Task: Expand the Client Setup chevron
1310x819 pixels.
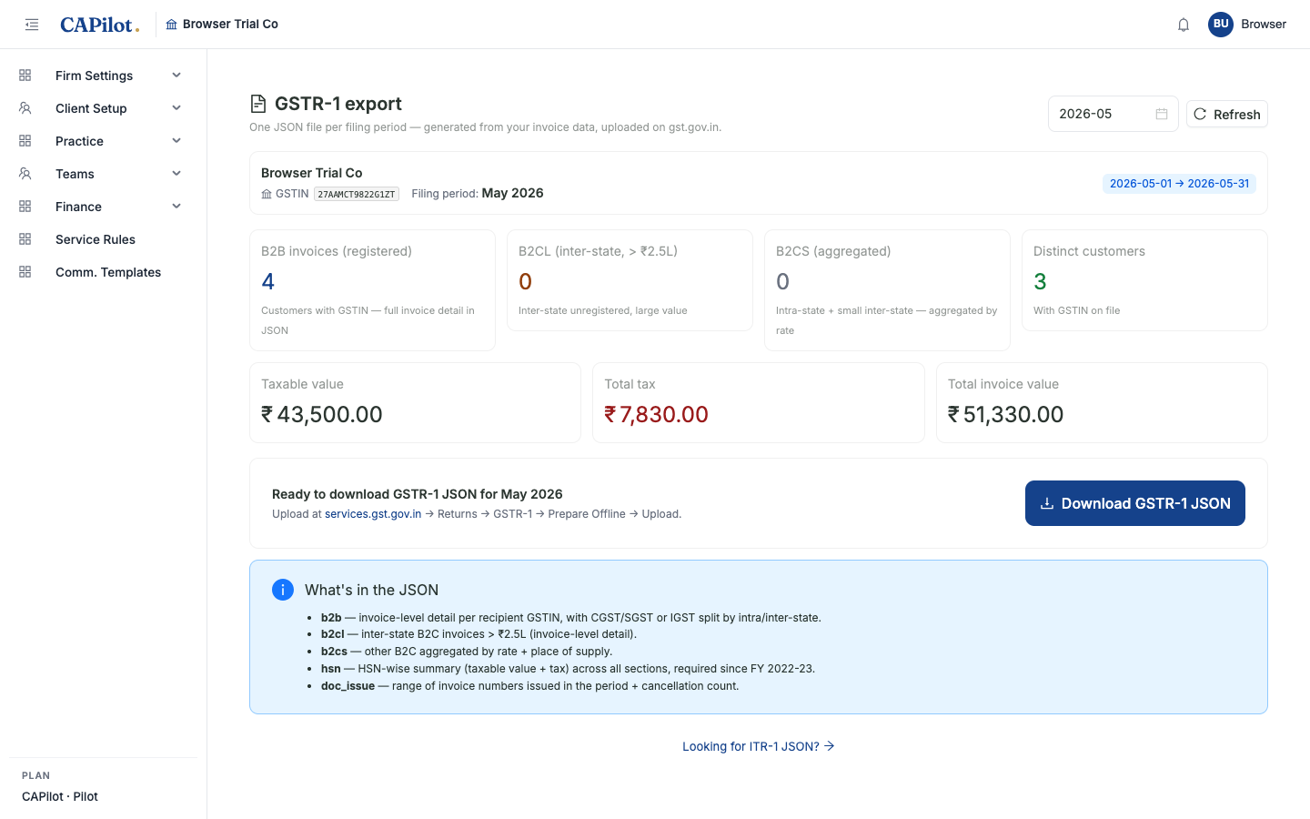Action: pyautogui.click(x=176, y=108)
